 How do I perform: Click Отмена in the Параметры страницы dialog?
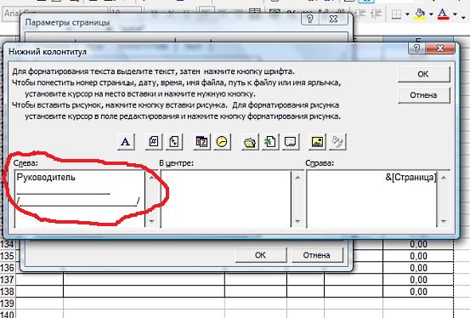[317, 255]
